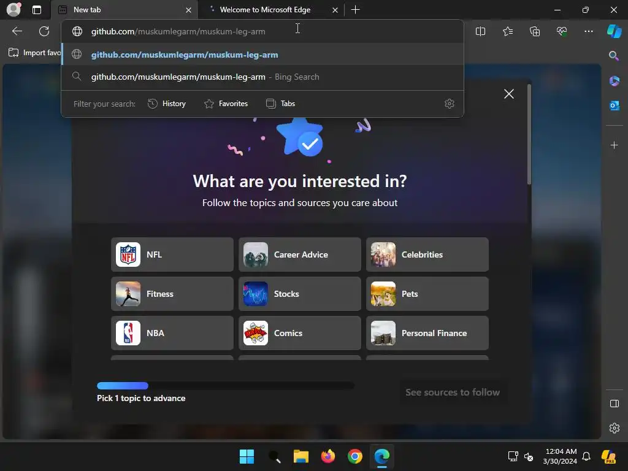This screenshot has width=628, height=471.
Task: Click the topic progress bar
Action: coord(226,386)
